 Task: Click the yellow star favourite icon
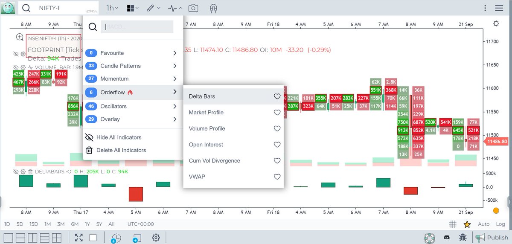point(467,224)
